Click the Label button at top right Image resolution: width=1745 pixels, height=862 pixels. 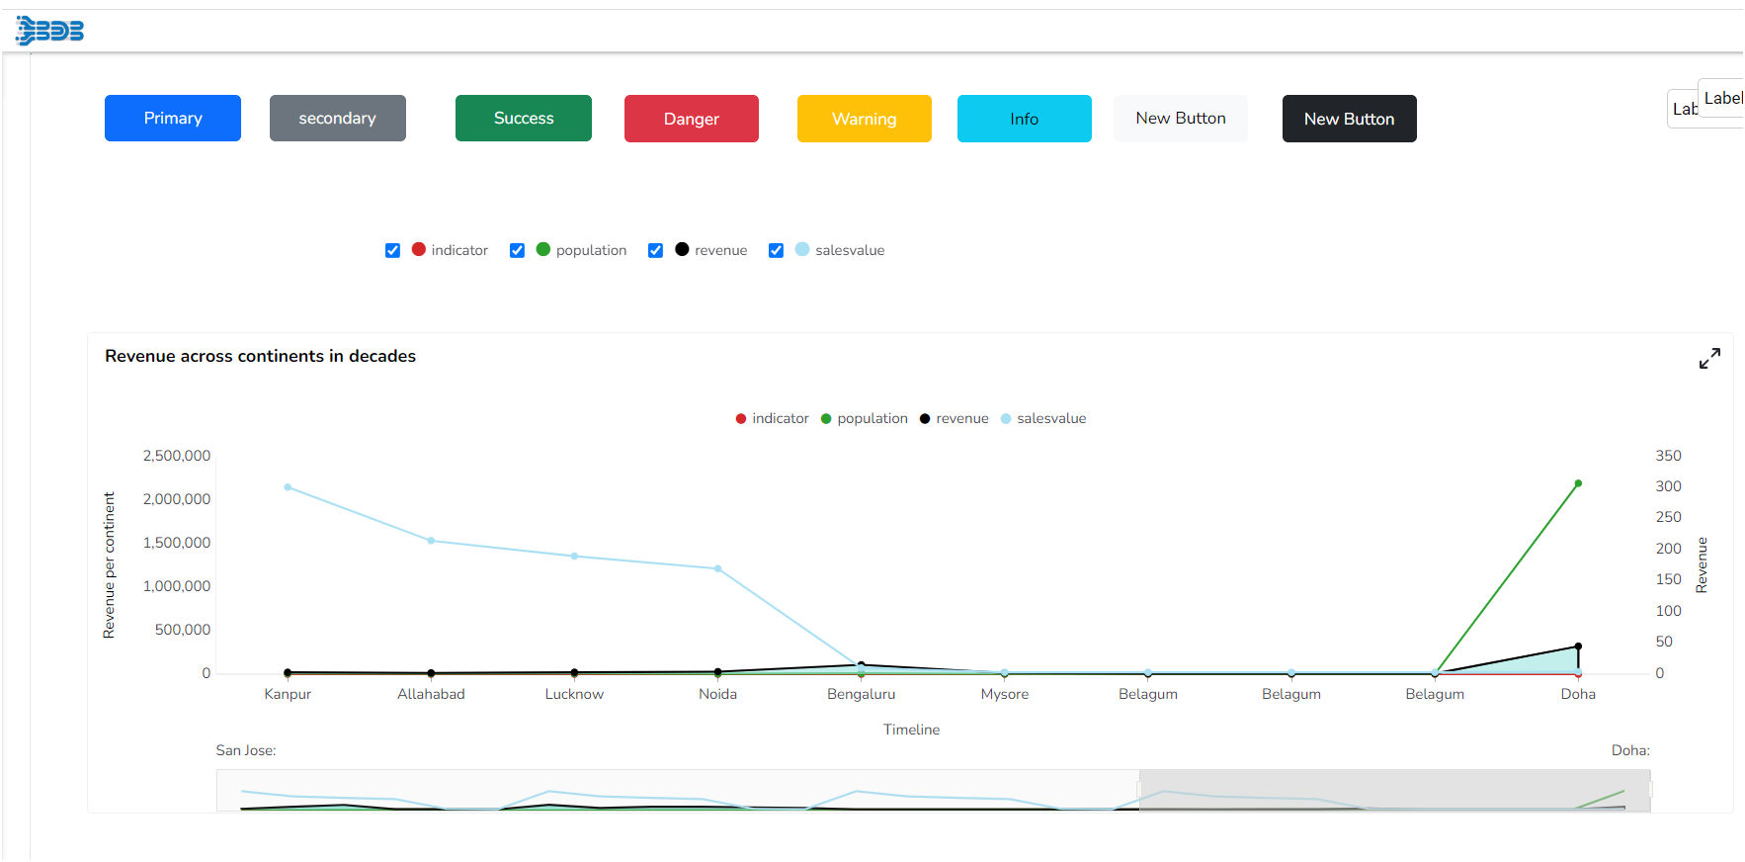coord(1722,98)
